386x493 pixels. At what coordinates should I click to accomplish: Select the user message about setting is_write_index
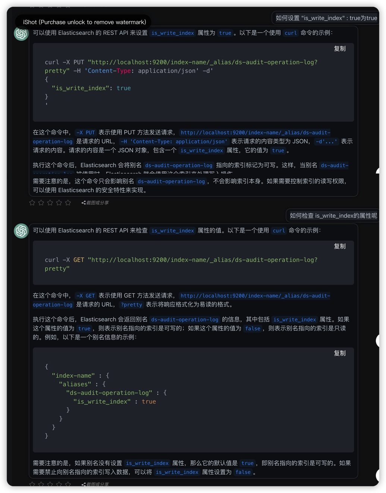click(326, 18)
